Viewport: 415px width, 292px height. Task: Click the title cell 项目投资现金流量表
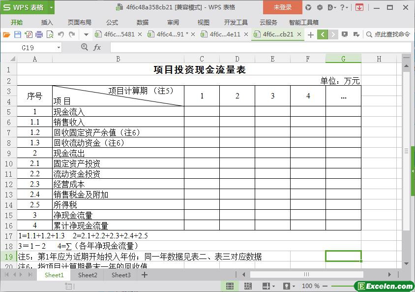pyautogui.click(x=189, y=70)
